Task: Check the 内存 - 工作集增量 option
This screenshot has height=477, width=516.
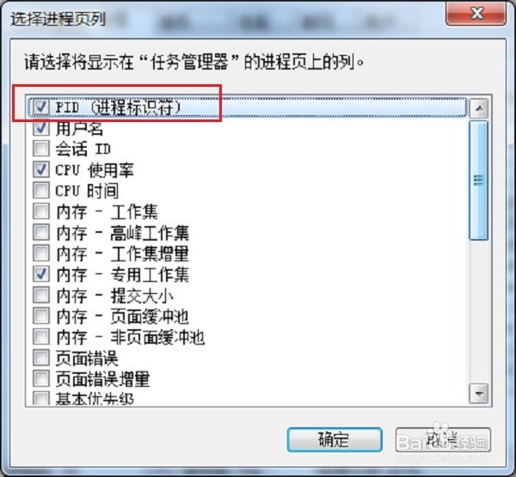Action: (x=41, y=253)
